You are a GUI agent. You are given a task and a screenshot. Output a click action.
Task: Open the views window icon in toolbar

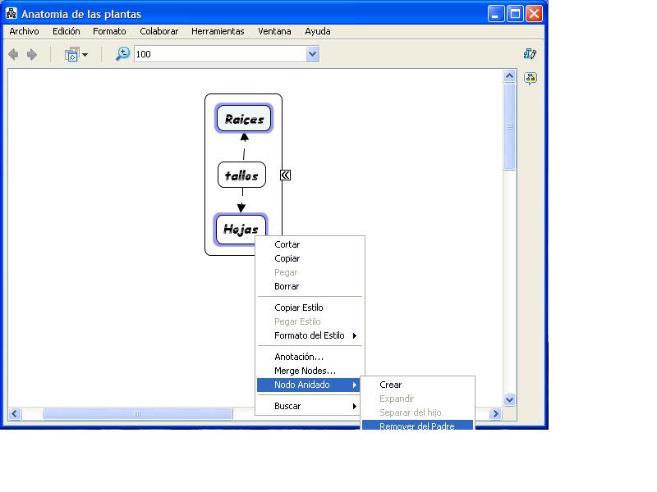pos(72,54)
